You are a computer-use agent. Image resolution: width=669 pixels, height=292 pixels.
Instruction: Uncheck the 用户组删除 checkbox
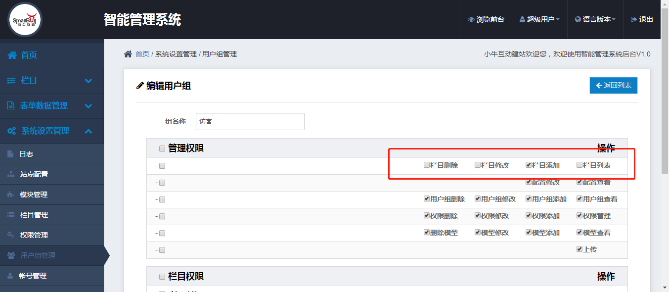(x=427, y=198)
